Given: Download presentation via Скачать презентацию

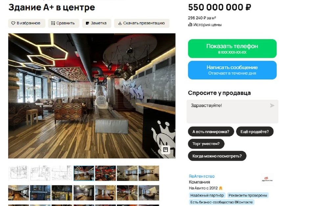Looking at the screenshot, I should 142,23.
